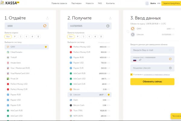181x121 pixels.
Task: Pick NEM (XEM) in the Получите list
Action: tap(90, 116)
